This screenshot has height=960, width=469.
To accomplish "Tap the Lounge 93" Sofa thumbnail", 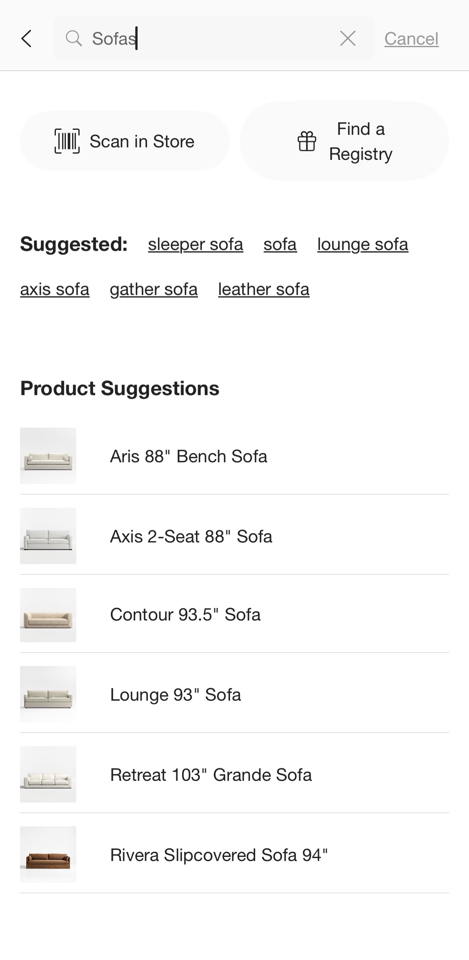I will [x=48, y=694].
